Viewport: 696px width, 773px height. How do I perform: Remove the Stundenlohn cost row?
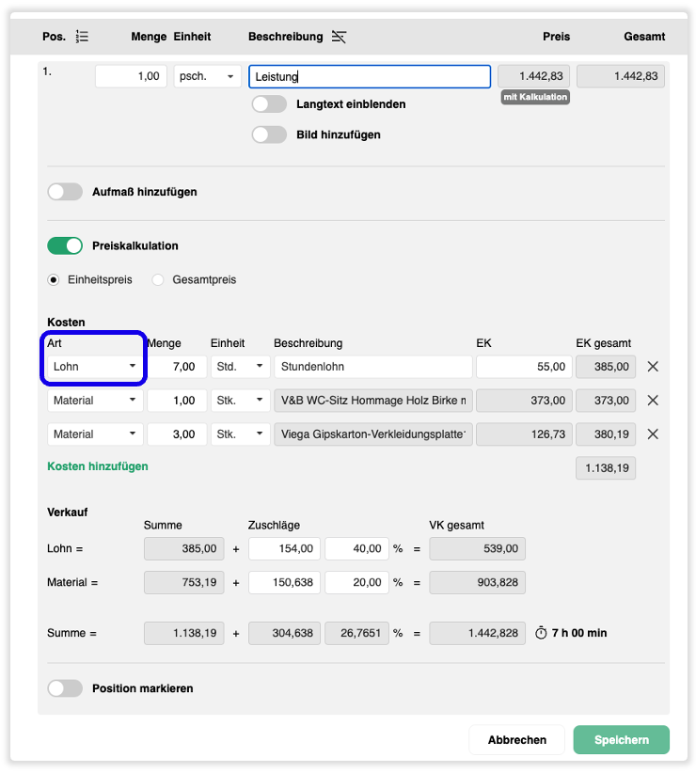[653, 367]
